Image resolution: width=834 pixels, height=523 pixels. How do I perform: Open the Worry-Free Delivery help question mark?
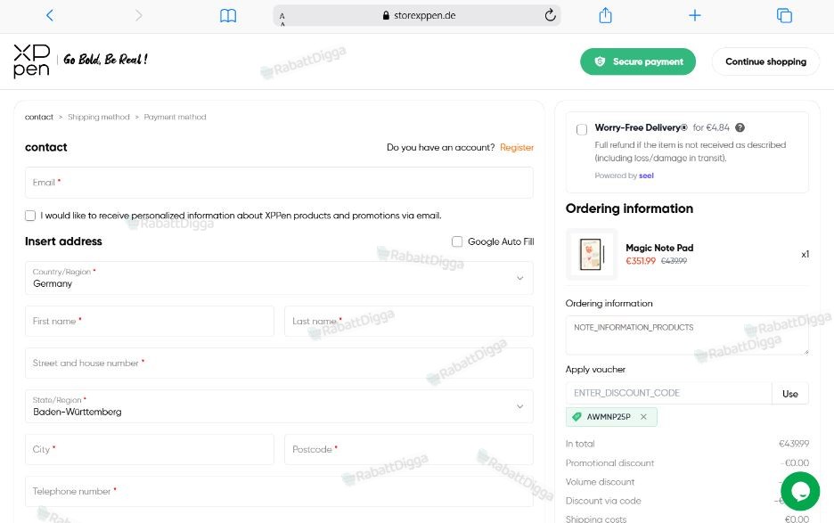[x=740, y=127]
